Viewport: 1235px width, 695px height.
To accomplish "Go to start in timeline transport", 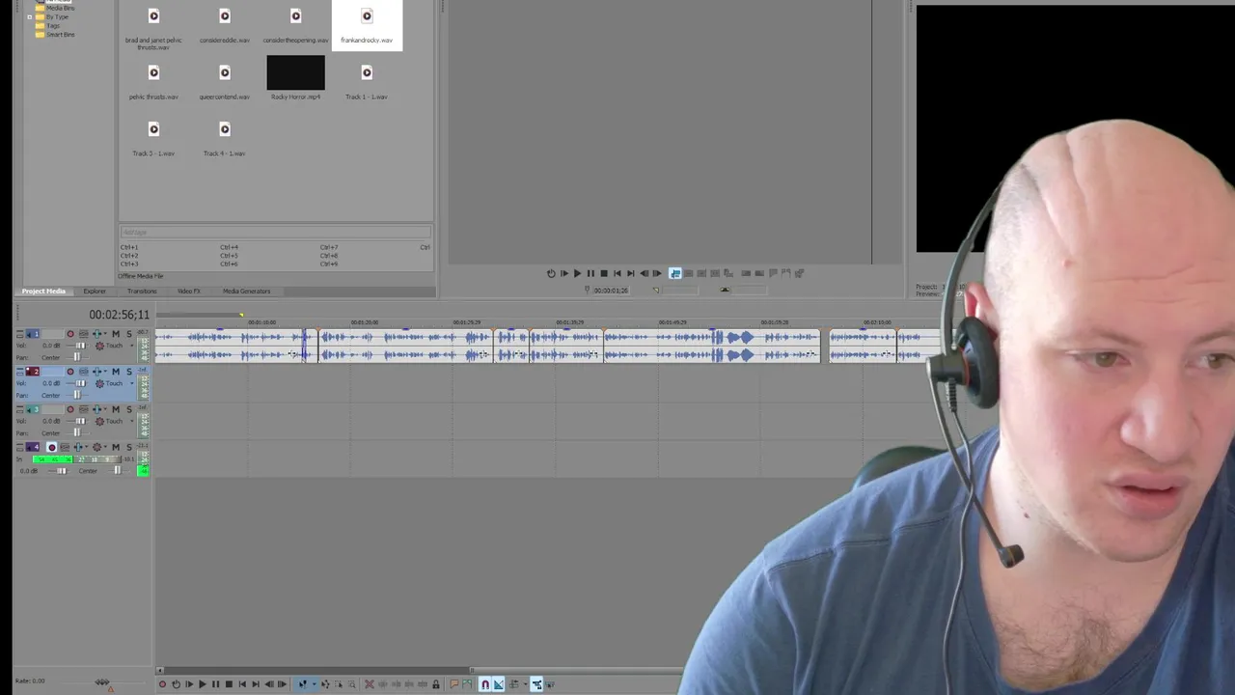I will click(242, 684).
